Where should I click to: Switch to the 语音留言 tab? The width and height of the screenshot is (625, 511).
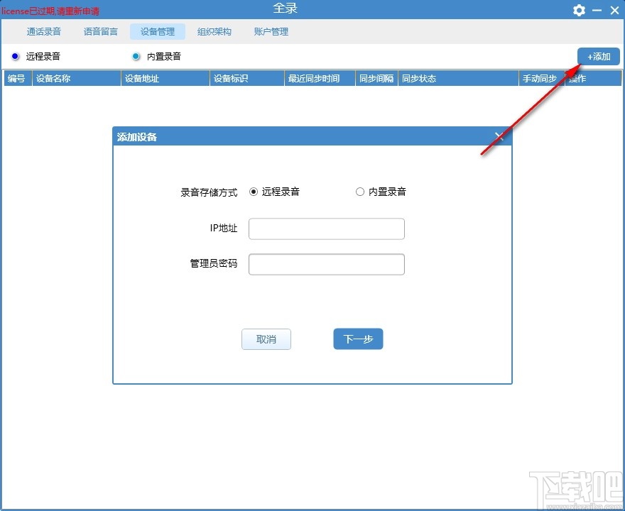(100, 31)
